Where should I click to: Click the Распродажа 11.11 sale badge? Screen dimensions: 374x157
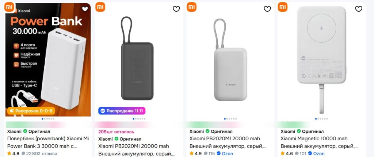click(122, 111)
